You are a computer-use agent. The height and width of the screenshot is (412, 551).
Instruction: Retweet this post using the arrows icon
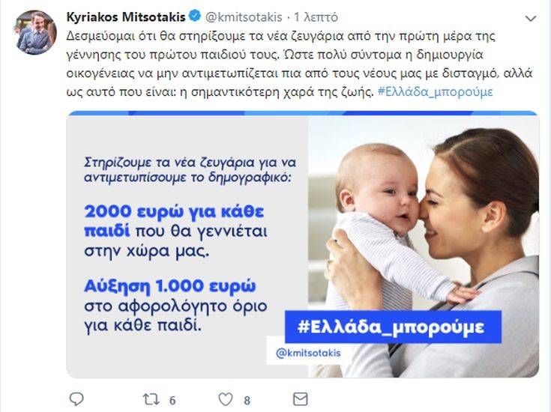click(151, 399)
